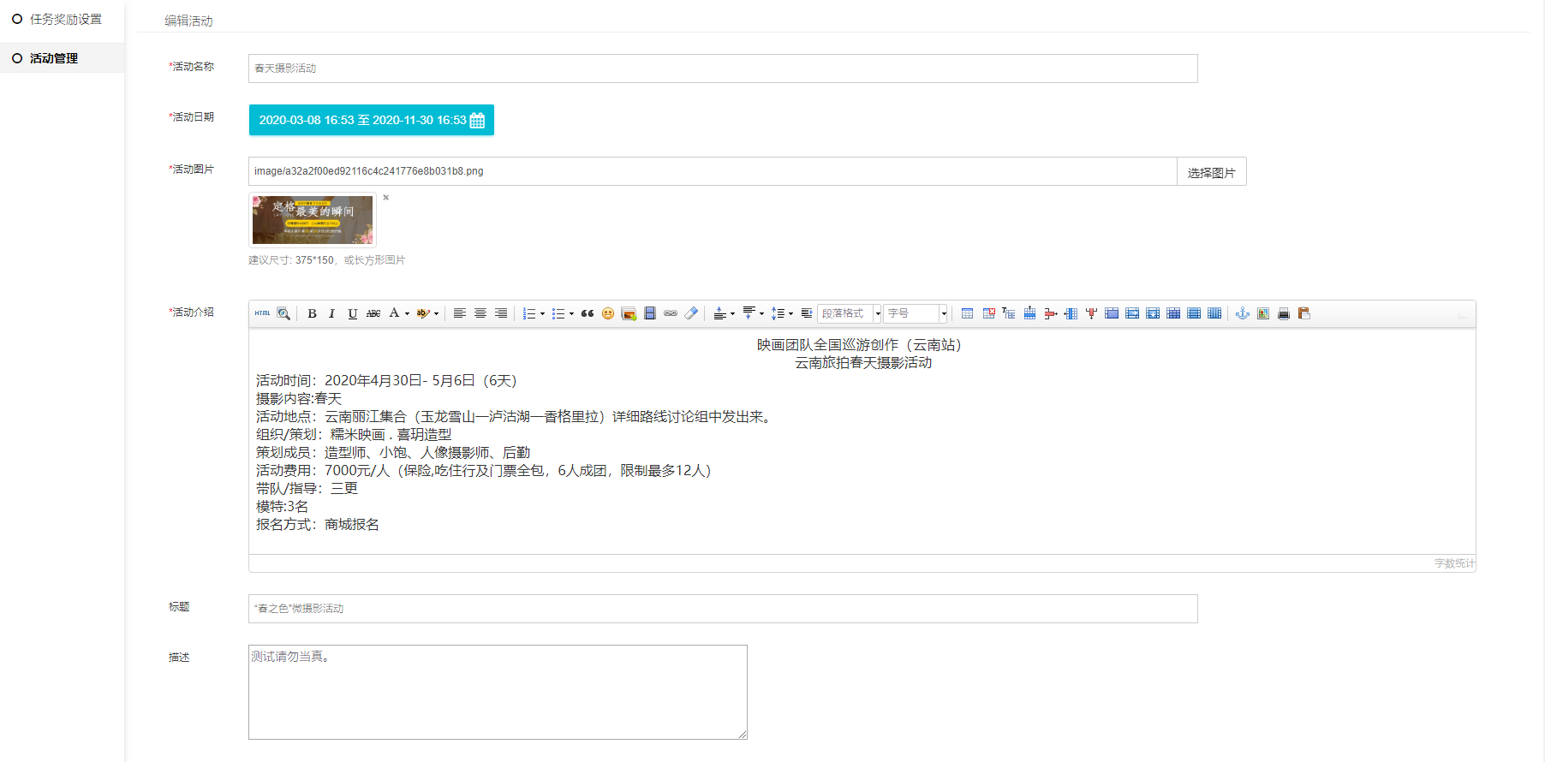
Task: Align text to the right
Action: 501,313
